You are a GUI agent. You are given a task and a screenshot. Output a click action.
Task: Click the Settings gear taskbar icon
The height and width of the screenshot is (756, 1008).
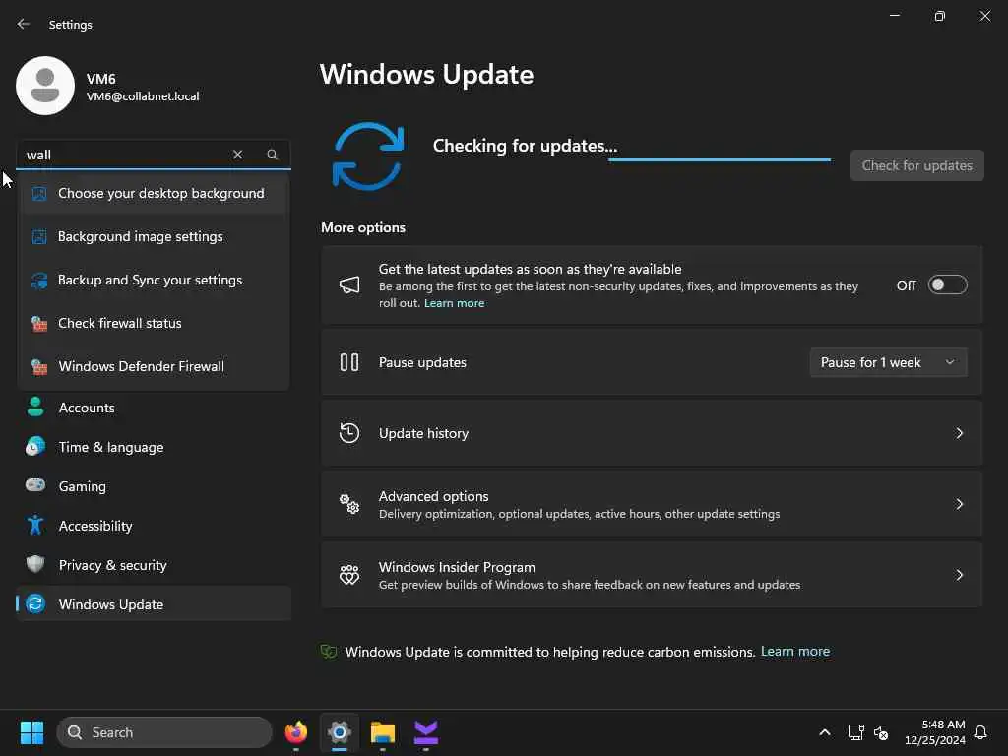pyautogui.click(x=340, y=732)
